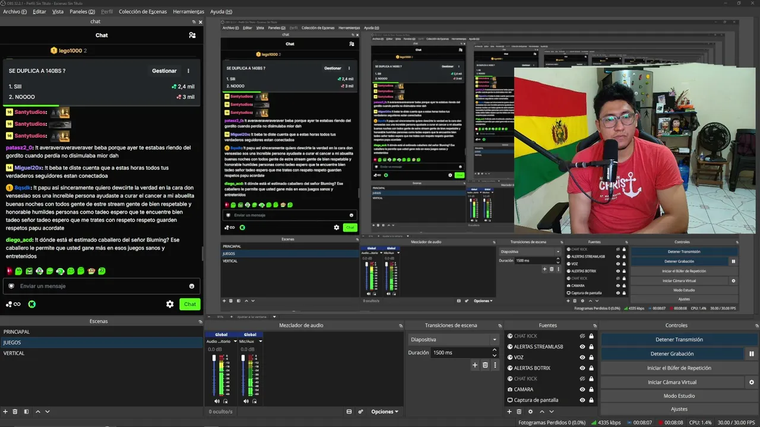Pause the recording
This screenshot has width=760, height=427.
(x=752, y=354)
